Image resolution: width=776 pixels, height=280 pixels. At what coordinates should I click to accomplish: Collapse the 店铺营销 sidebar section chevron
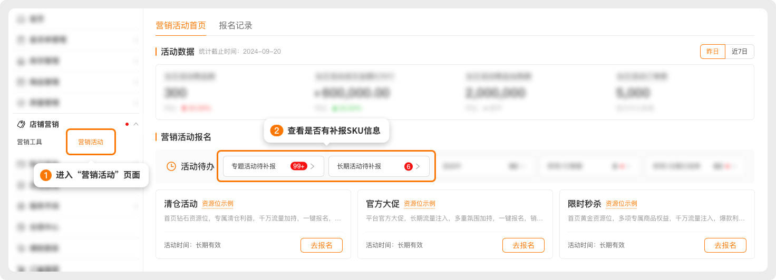136,125
